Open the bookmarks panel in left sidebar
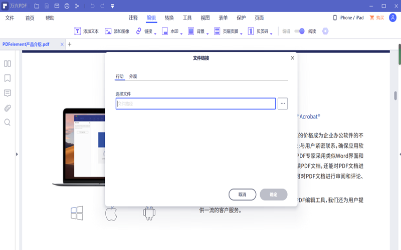The height and width of the screenshot is (250, 401). click(x=8, y=78)
